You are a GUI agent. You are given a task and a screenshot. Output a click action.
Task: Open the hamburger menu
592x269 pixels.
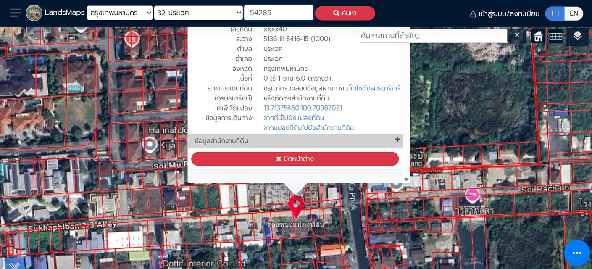point(16,13)
